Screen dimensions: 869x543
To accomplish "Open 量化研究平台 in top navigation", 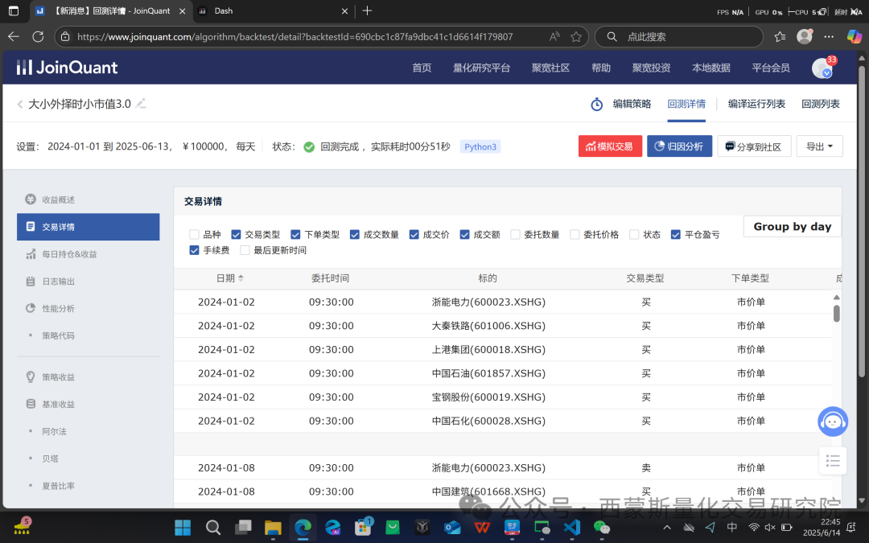I will [482, 68].
